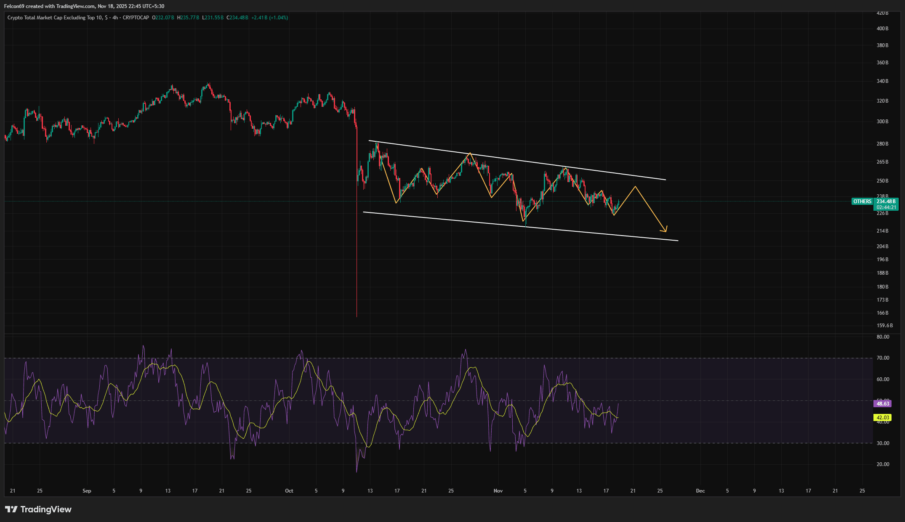This screenshot has height=522, width=905.
Task: Click the green OTHERS symbol tag
Action: [x=862, y=201]
